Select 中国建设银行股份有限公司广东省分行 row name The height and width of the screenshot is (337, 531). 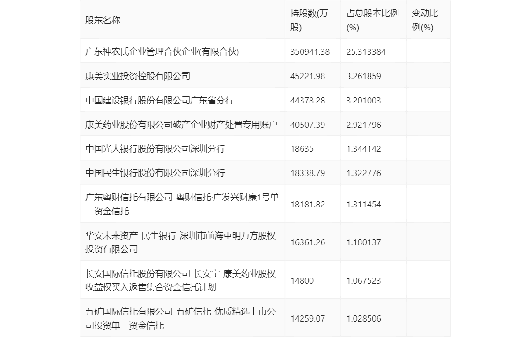pos(160,101)
